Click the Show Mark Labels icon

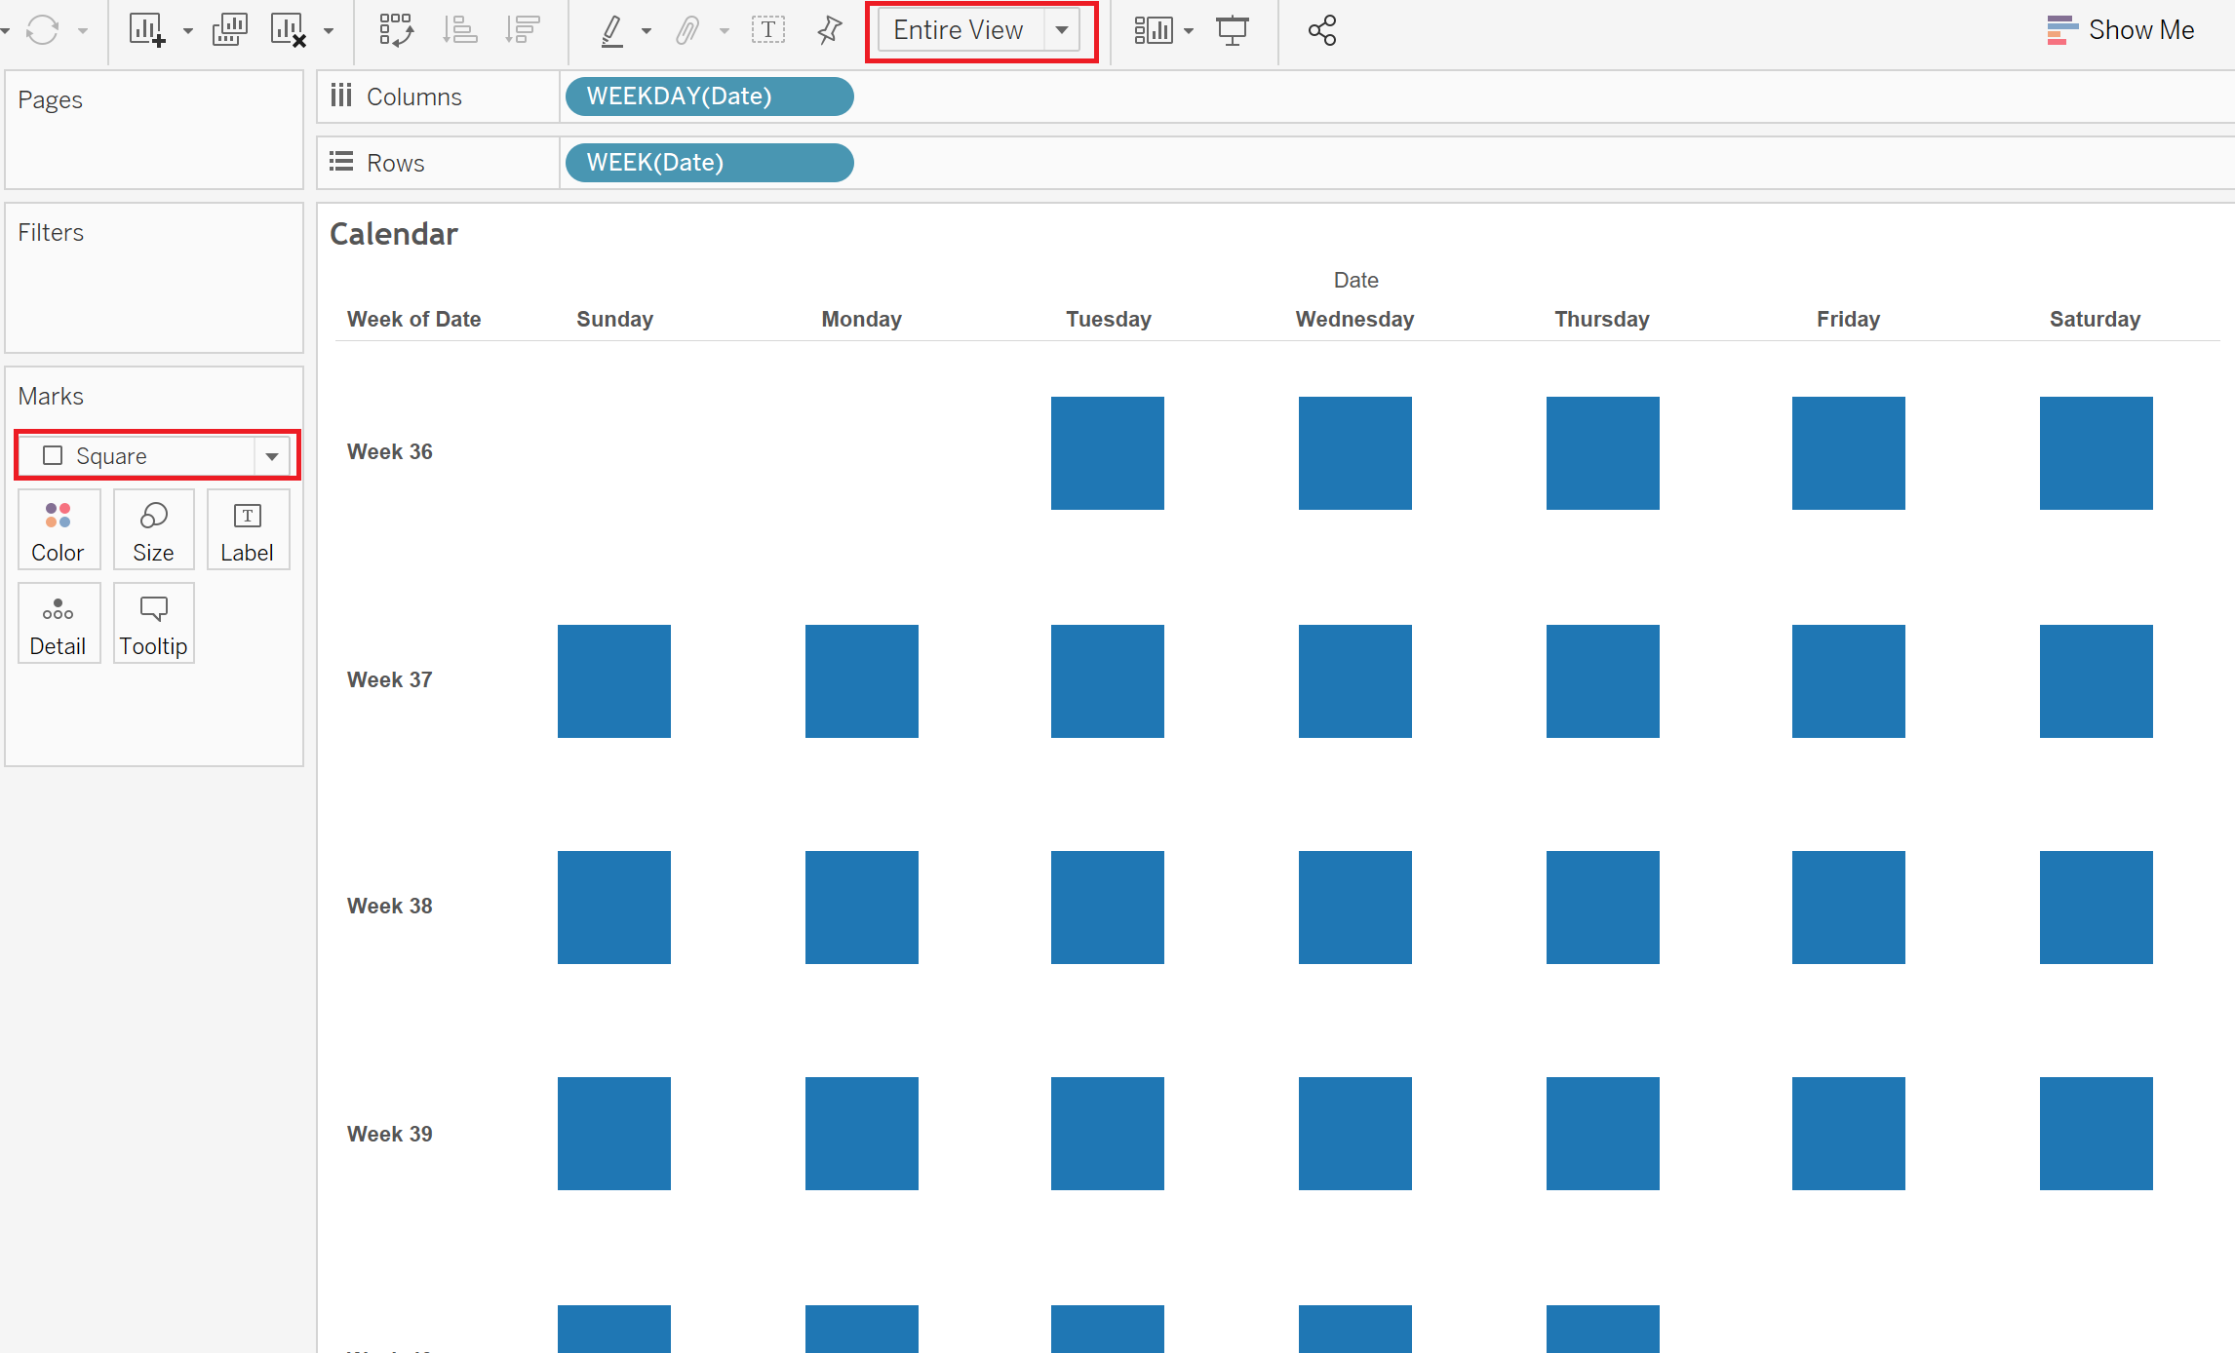pos(768,30)
